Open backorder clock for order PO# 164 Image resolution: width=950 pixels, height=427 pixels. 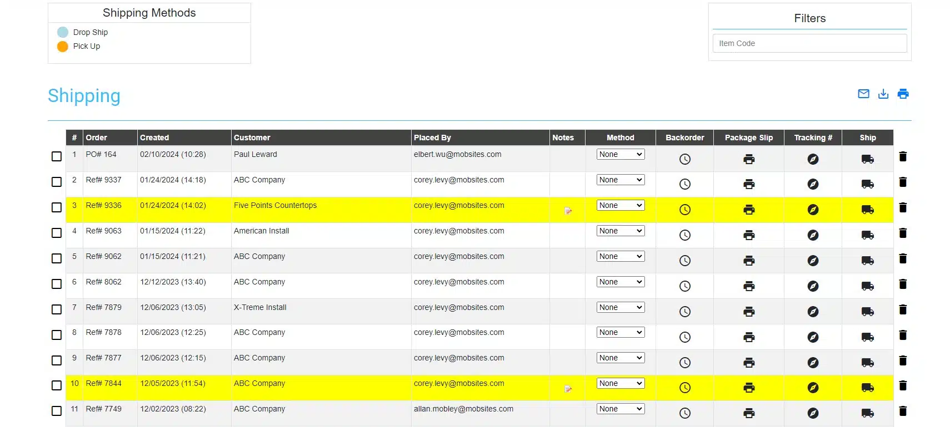[685, 159]
